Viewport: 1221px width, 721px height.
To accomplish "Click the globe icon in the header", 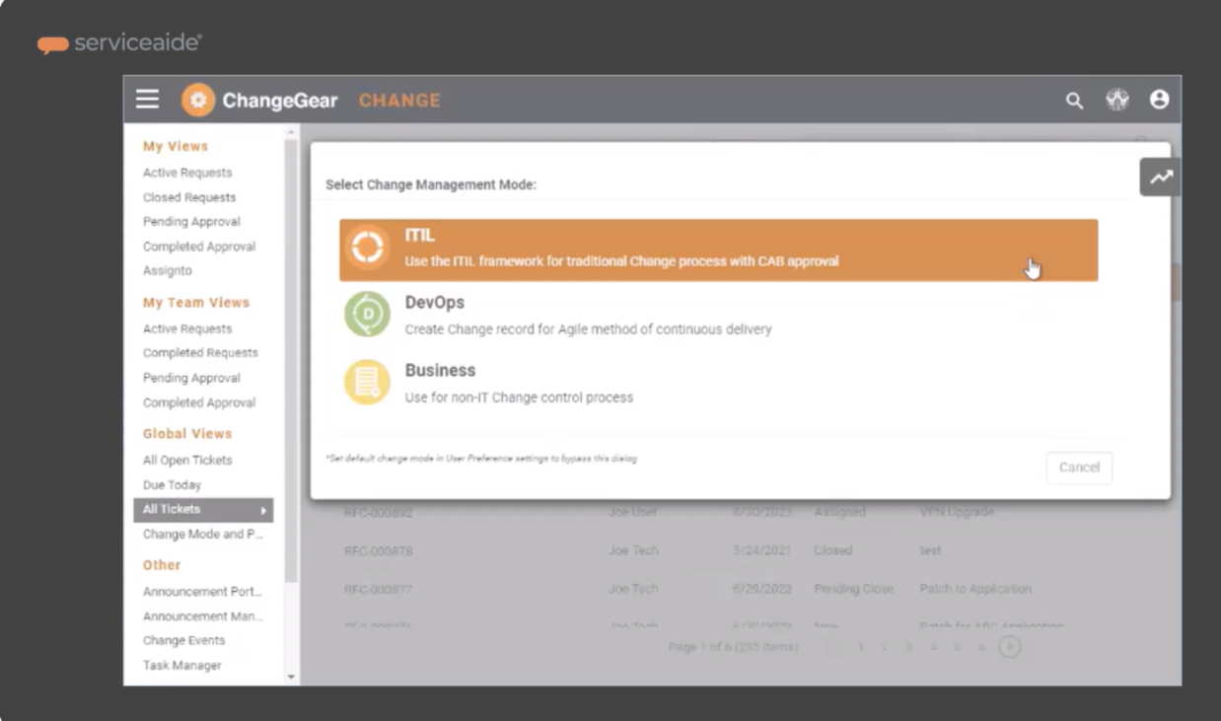I will click(1116, 100).
